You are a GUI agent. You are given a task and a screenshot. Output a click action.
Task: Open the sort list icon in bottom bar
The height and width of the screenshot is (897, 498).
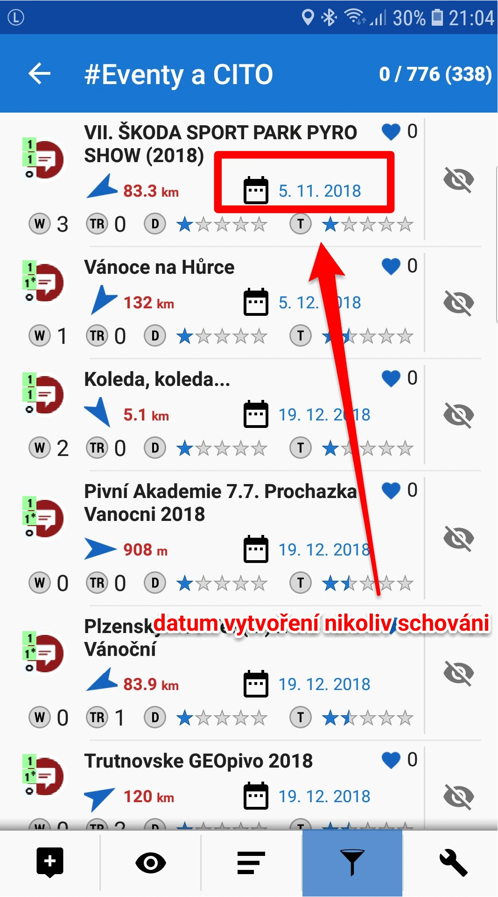coord(251,863)
